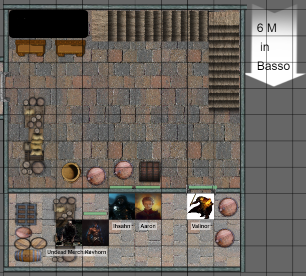This screenshot has height=276, width=306.
Task: Click Kevhorn's green health bar
Action: click(x=95, y=213)
